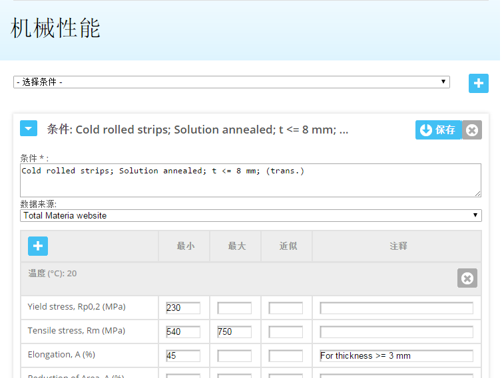Screen dimensions: 502x378
Task: Click Elongation approximate value field
Action: tap(286, 355)
